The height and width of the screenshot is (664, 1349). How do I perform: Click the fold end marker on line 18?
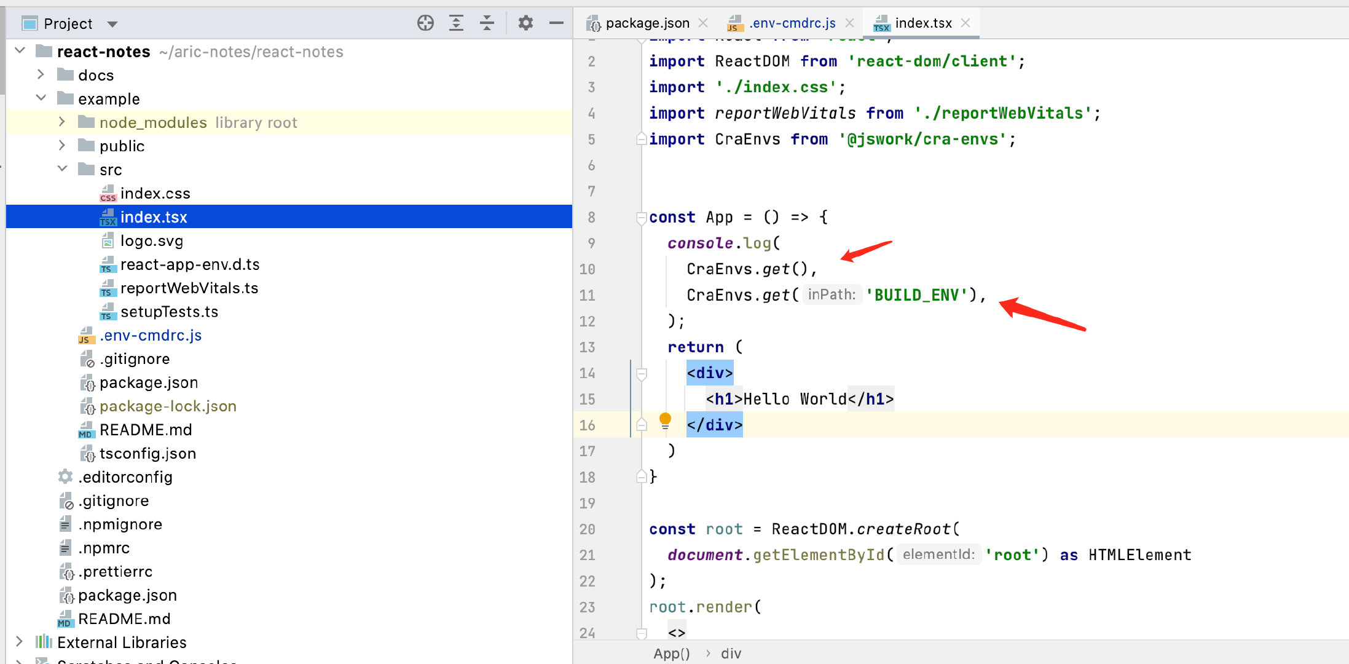coord(641,476)
